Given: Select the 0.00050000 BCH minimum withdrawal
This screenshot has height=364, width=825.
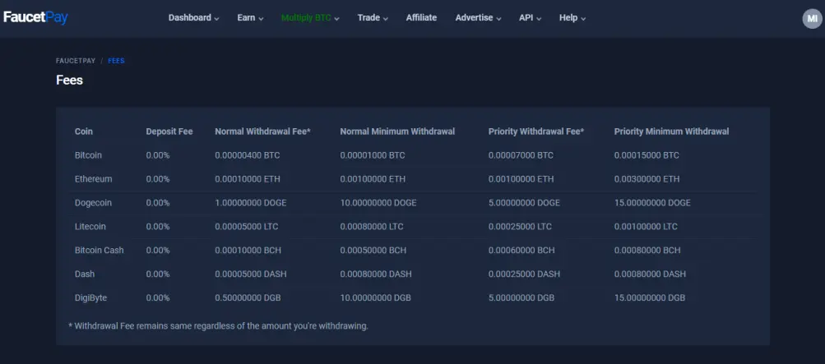Looking at the screenshot, I should pos(373,250).
